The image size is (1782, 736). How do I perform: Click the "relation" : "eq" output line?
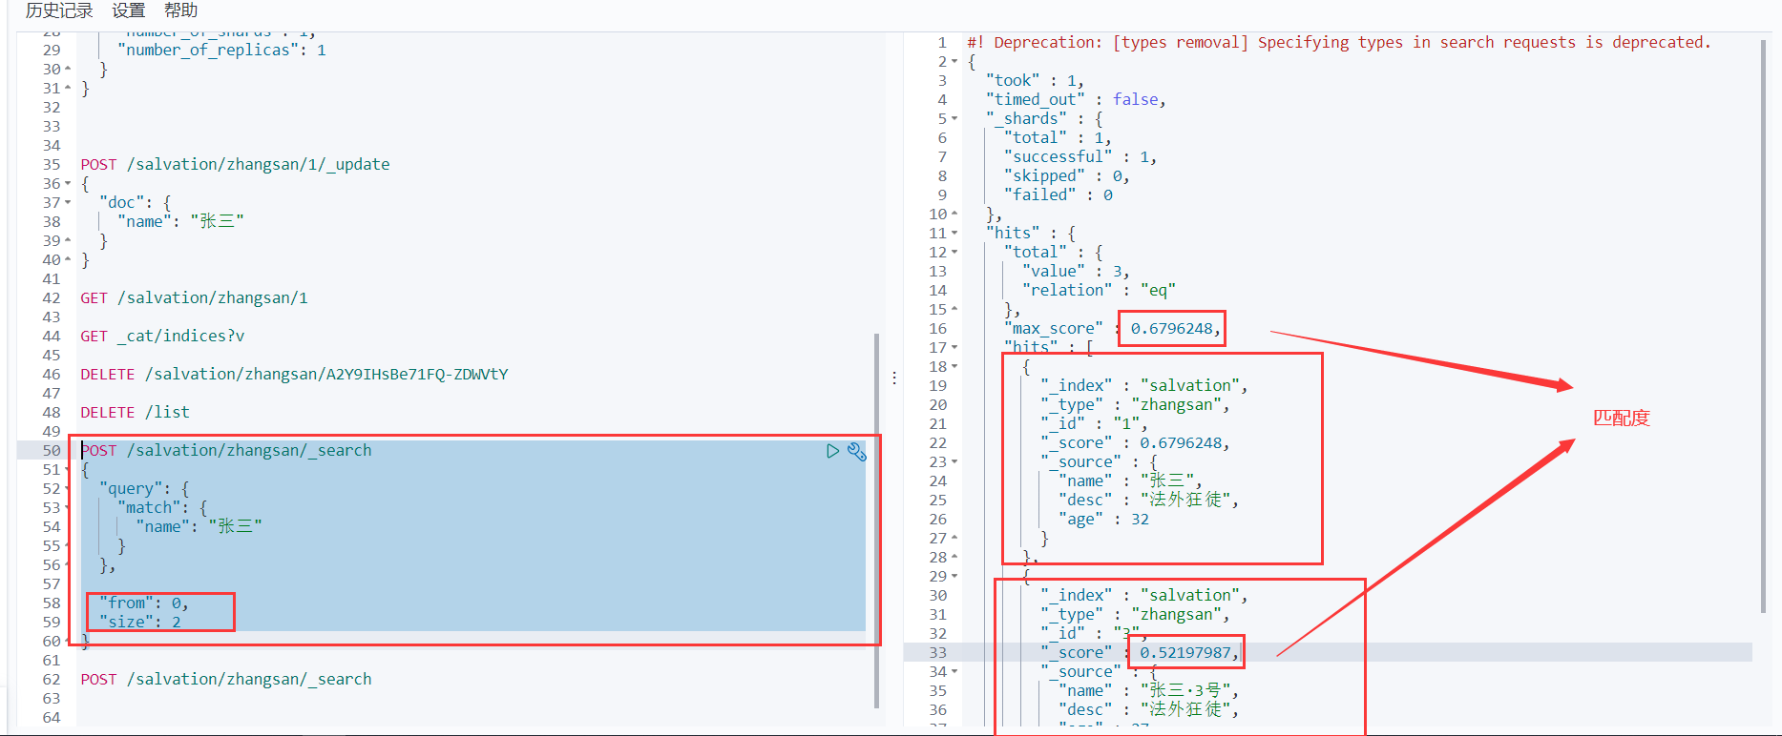(x=1099, y=290)
